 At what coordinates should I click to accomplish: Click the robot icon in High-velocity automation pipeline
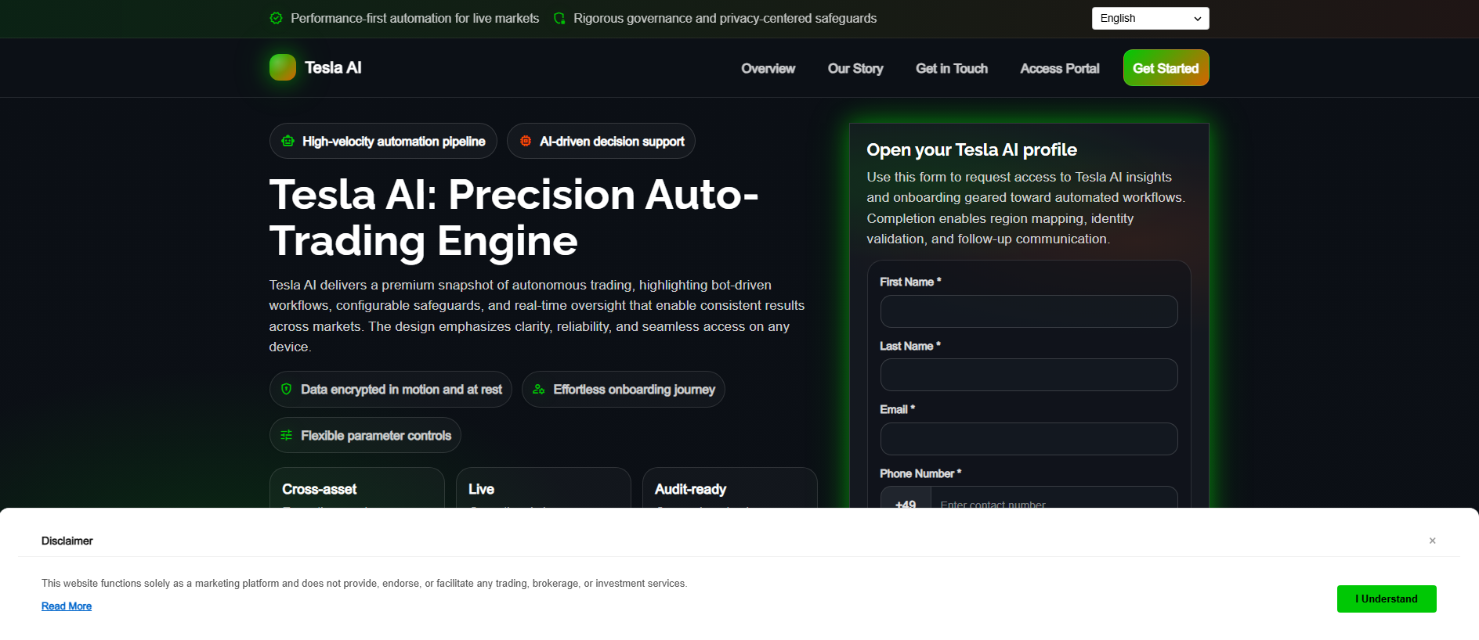[288, 142]
